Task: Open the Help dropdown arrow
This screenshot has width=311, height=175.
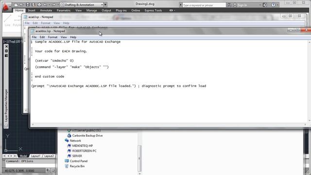Action: (x=277, y=5)
